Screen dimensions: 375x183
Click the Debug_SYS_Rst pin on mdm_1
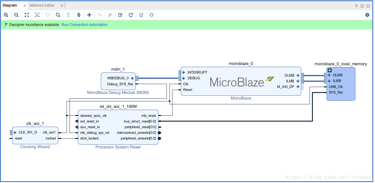click(x=120, y=84)
